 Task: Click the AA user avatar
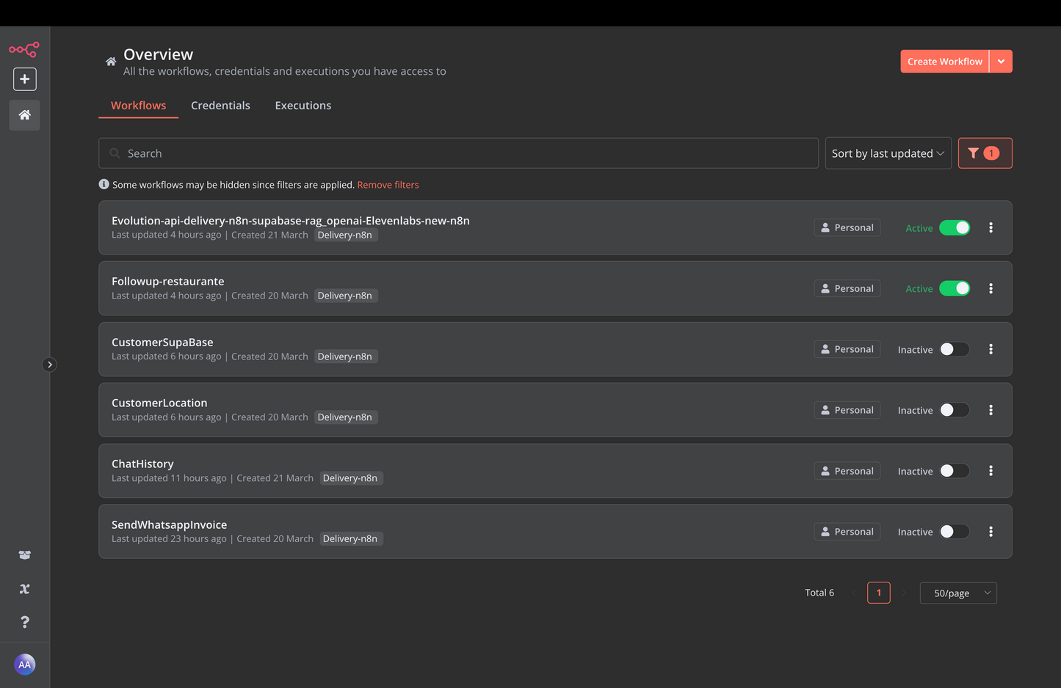click(24, 664)
